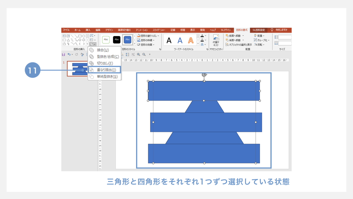
Task: Open the 図形の塗りつぶし fill dropdown
Action: point(148,36)
